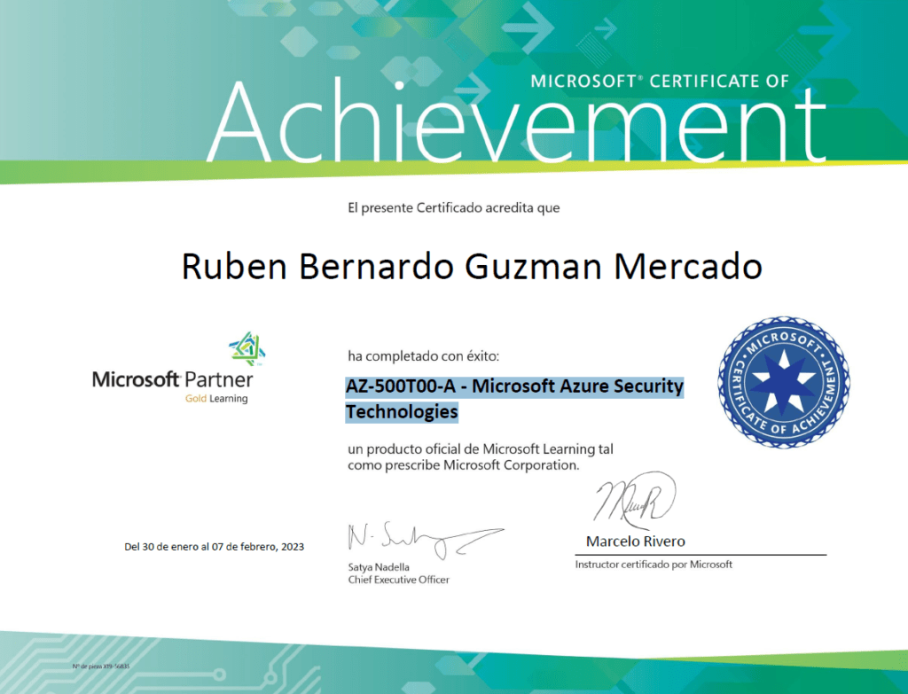Image resolution: width=908 pixels, height=694 pixels.
Task: Click Satya Nadella's handwritten signature
Action: pos(425,540)
